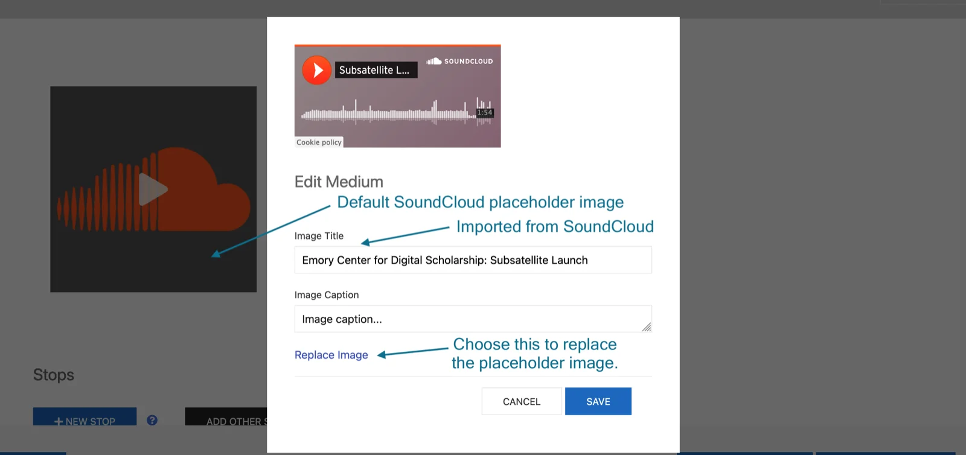Image resolution: width=966 pixels, height=455 pixels.
Task: Cancel the Edit Medium dialog
Action: pos(522,401)
